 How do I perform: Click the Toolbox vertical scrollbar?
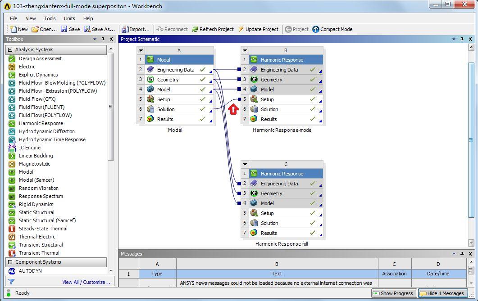pyautogui.click(x=111, y=107)
